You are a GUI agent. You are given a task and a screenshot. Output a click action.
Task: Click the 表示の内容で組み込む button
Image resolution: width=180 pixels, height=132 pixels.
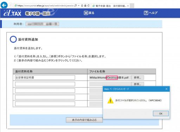(84, 120)
